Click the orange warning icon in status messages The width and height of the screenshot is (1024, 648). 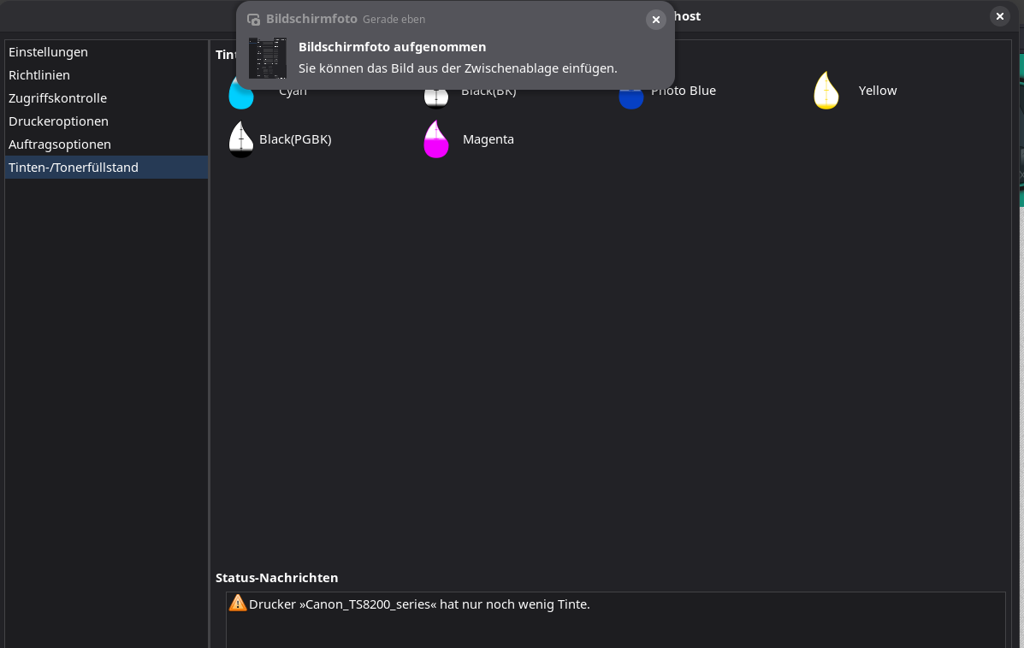(238, 604)
